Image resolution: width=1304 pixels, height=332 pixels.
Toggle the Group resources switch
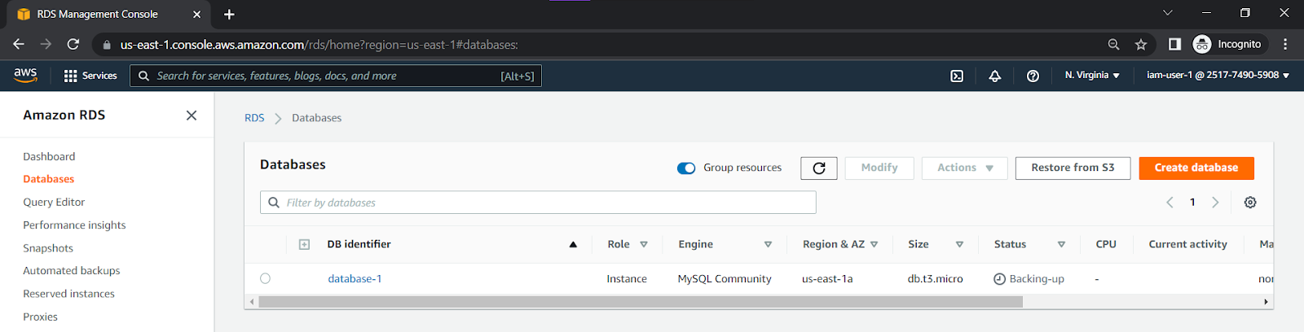click(x=686, y=168)
